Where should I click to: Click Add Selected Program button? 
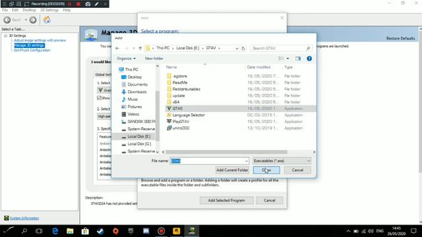click(226, 200)
